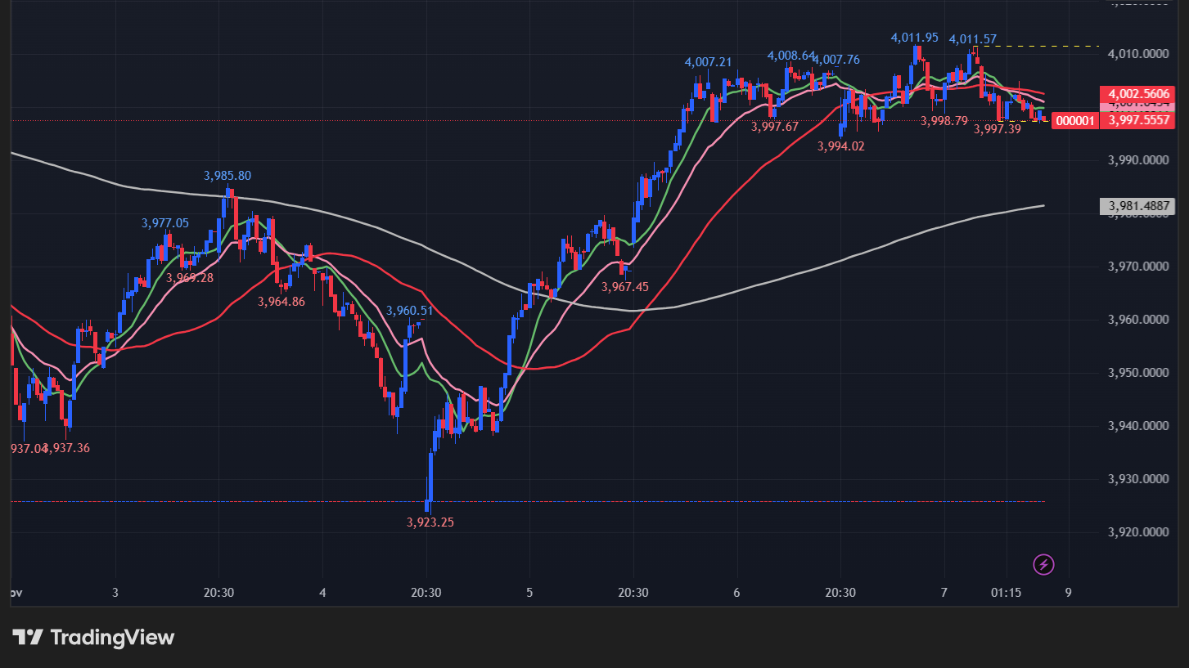Click the red 000001 symbol tag
Viewport: 1189px width, 668px height.
[x=1074, y=121]
